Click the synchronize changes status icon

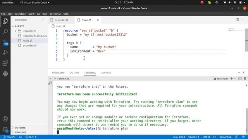pos(21,137)
